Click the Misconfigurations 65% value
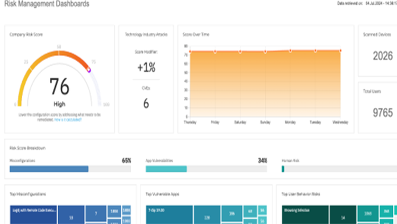The width and height of the screenshot is (397, 224). [127, 161]
